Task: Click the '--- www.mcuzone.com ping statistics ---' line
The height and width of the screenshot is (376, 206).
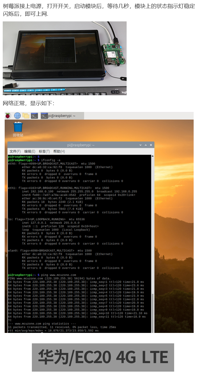Action: [x=42, y=324]
